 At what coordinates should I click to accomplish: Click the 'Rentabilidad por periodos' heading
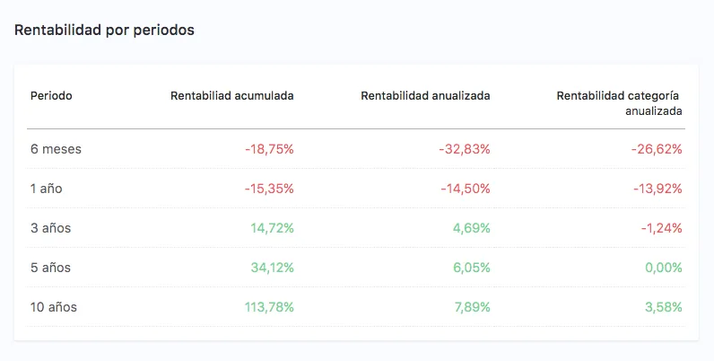click(x=104, y=30)
